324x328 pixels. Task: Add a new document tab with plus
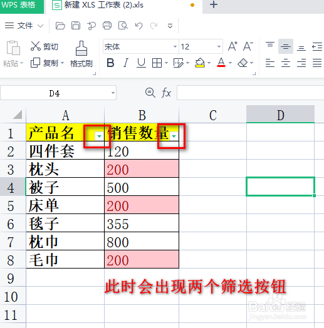click(214, 4)
